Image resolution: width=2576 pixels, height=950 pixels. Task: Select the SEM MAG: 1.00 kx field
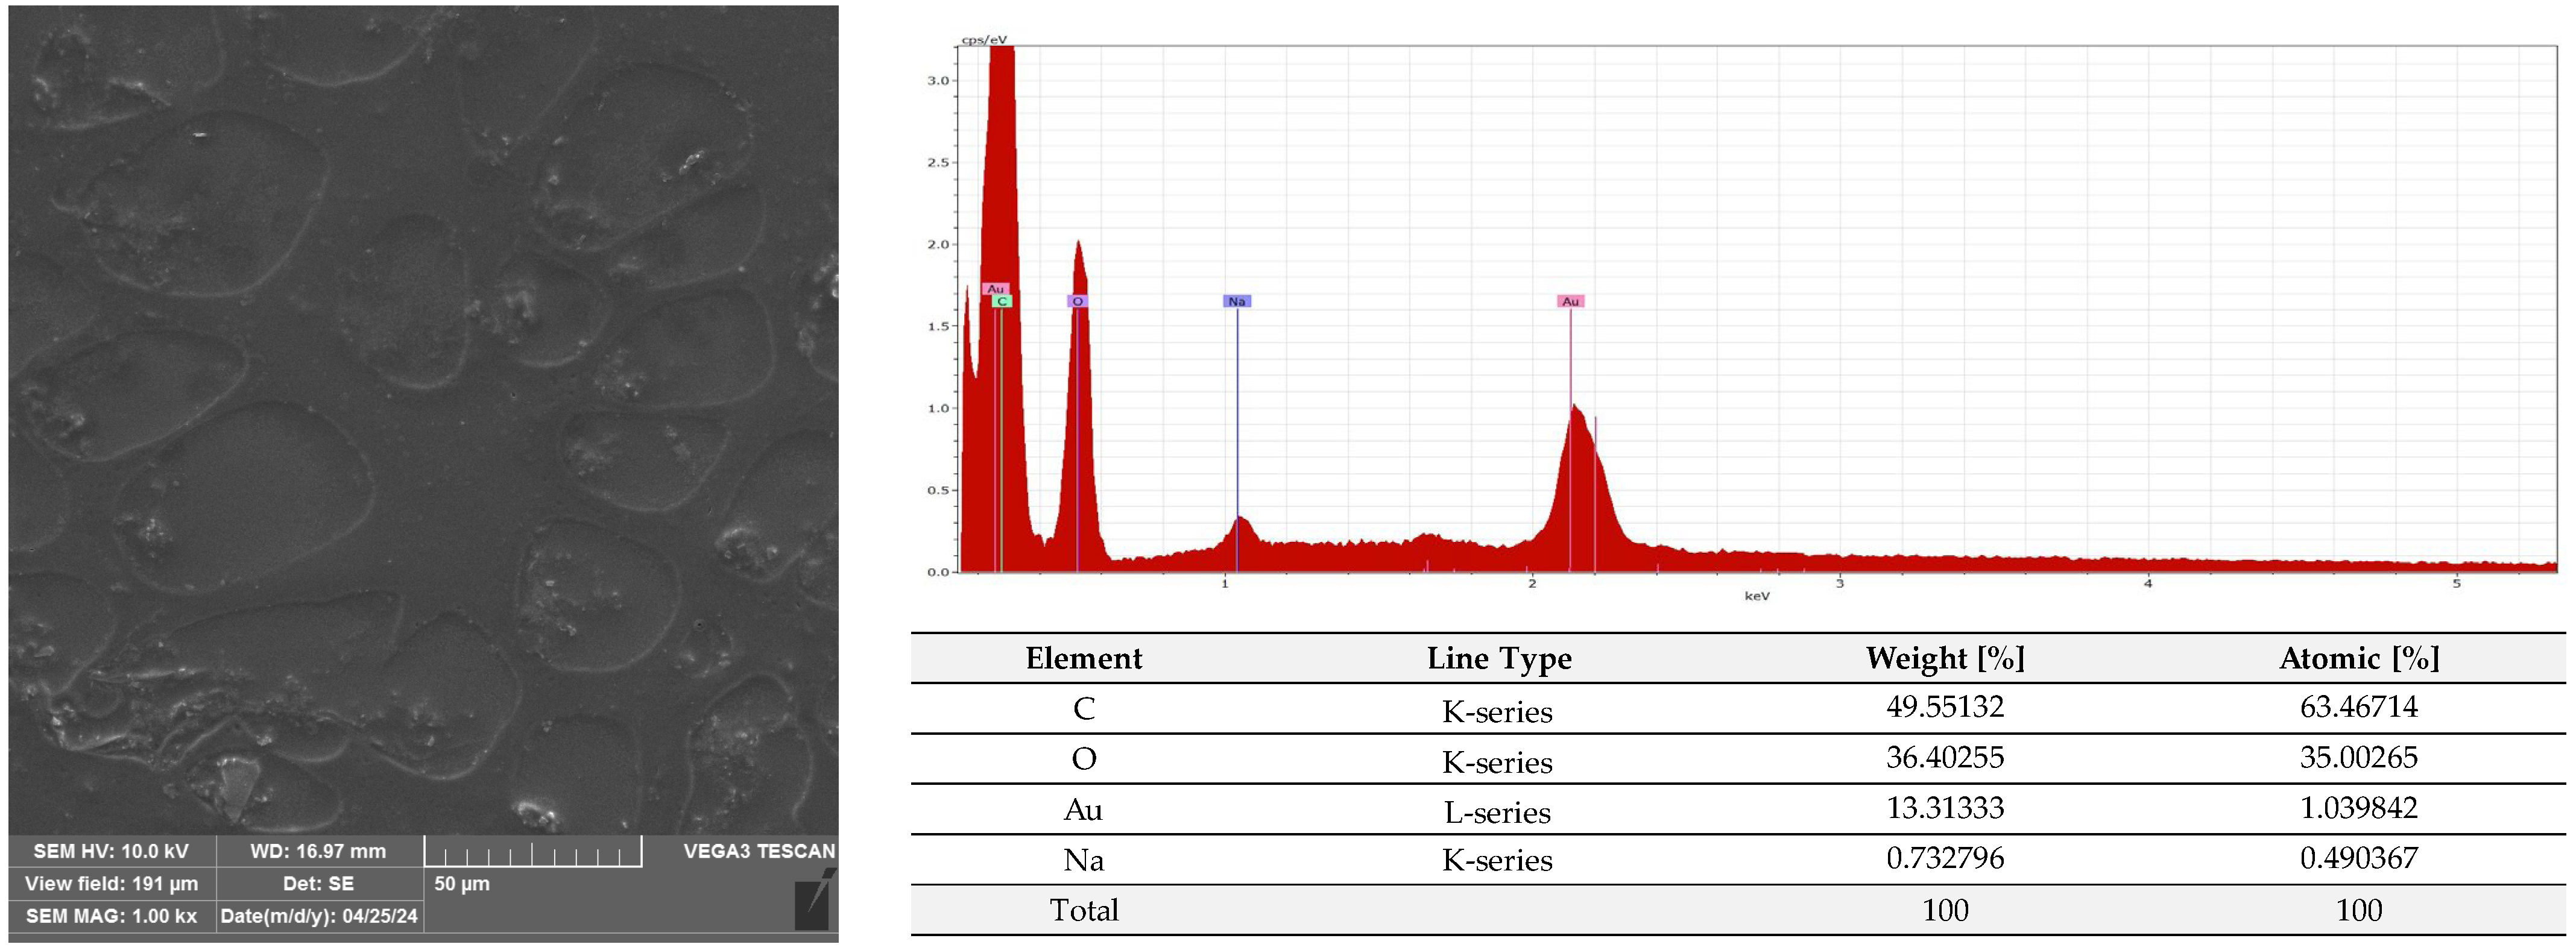(112, 916)
